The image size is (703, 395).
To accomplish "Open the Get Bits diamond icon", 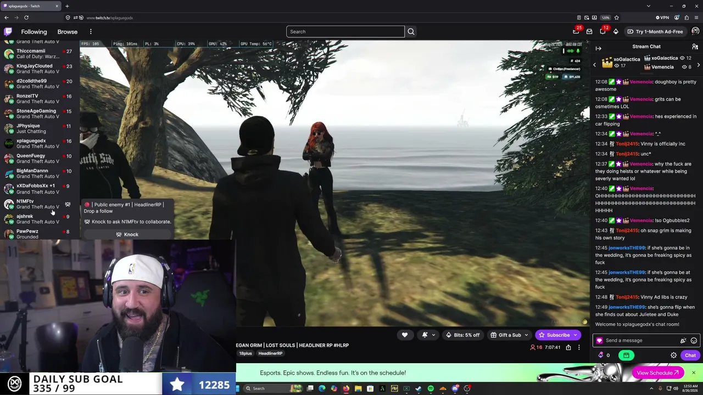I will click(x=616, y=32).
